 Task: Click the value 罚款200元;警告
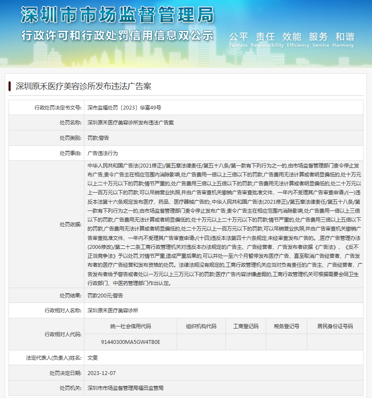(x=105, y=295)
